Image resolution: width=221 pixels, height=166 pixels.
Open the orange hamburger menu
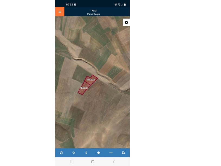(60, 12)
